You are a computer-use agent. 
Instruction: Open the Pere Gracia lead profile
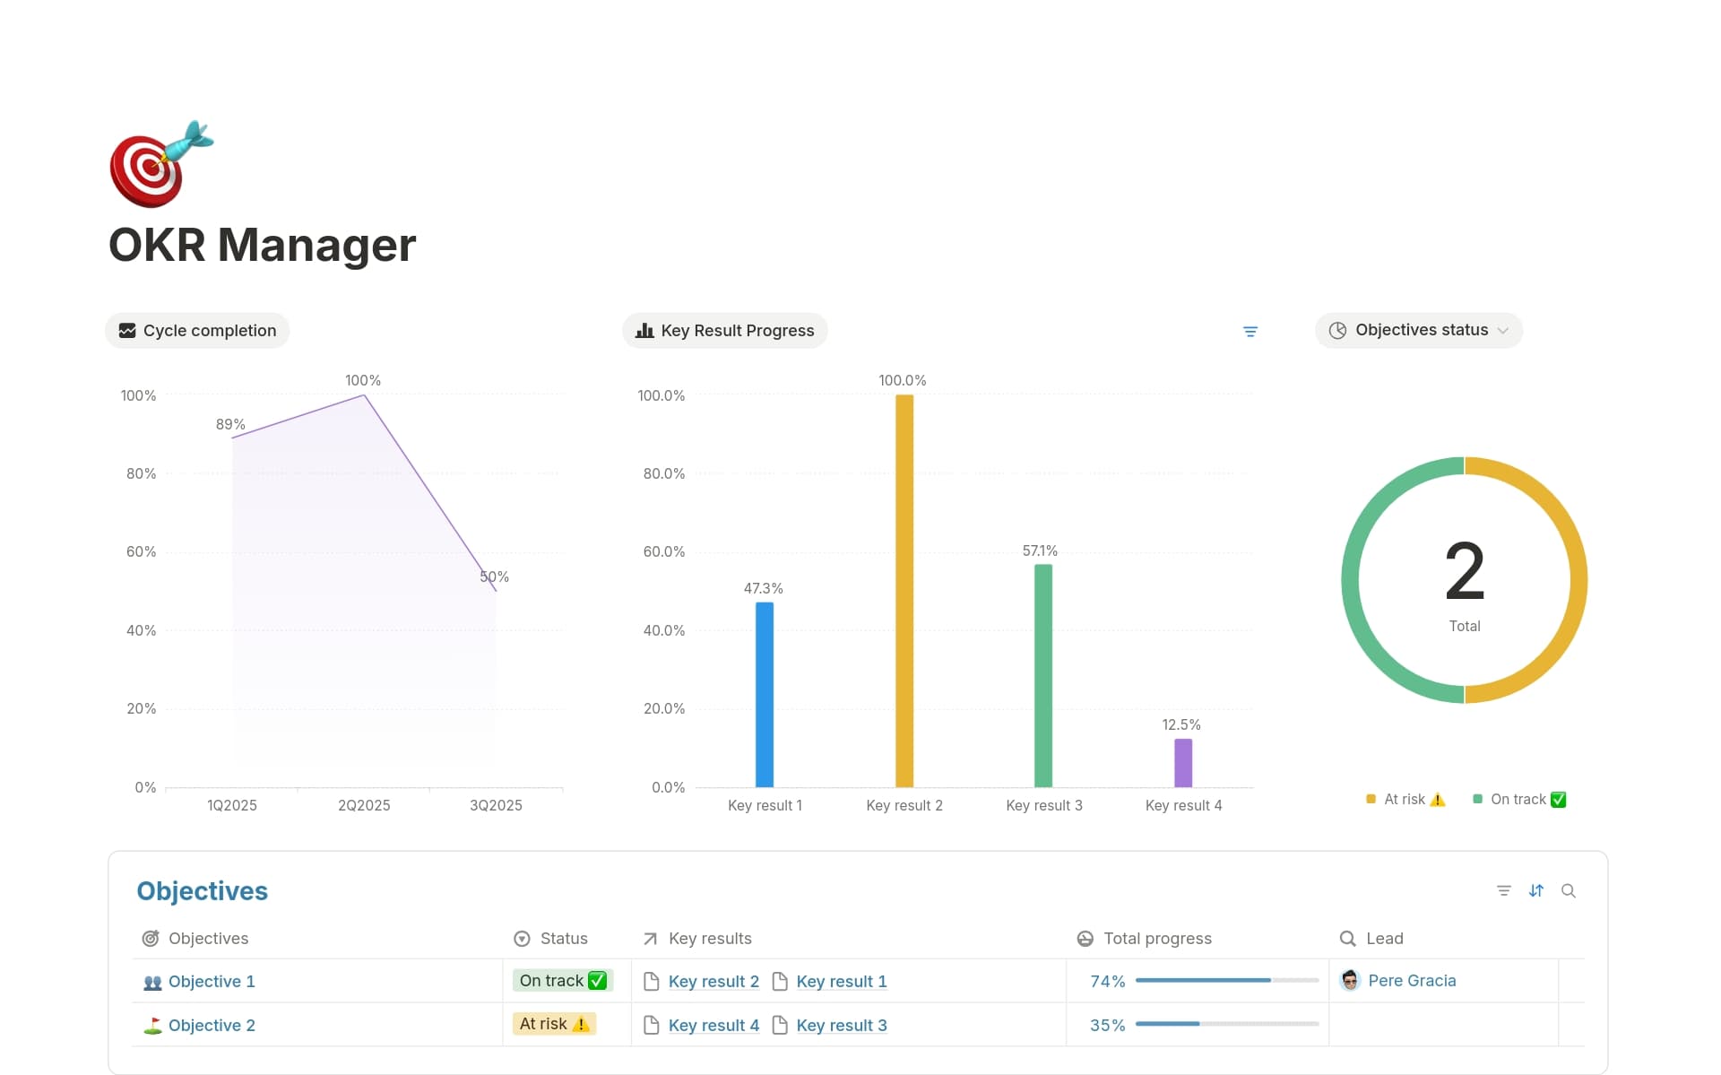[x=1413, y=980]
